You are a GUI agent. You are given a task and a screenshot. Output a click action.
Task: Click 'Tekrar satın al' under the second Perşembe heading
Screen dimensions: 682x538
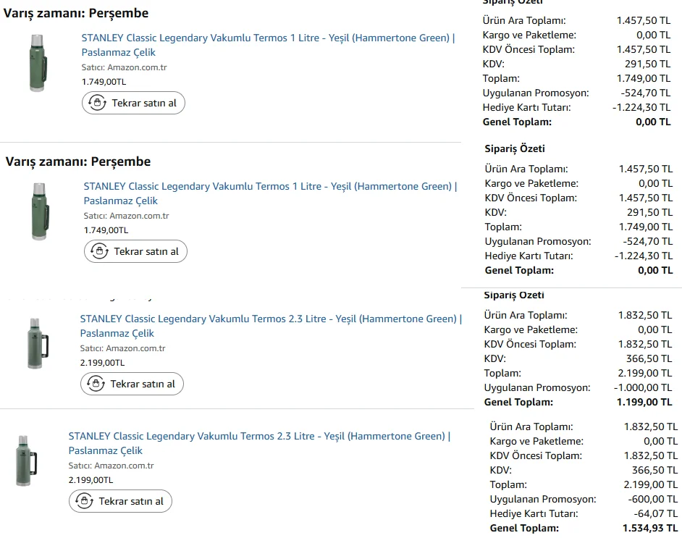tap(135, 251)
